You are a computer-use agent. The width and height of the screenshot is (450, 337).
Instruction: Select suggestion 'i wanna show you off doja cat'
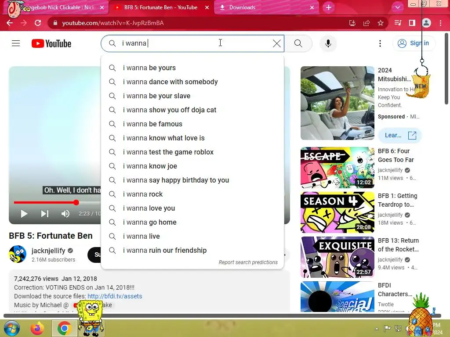pyautogui.click(x=192, y=110)
